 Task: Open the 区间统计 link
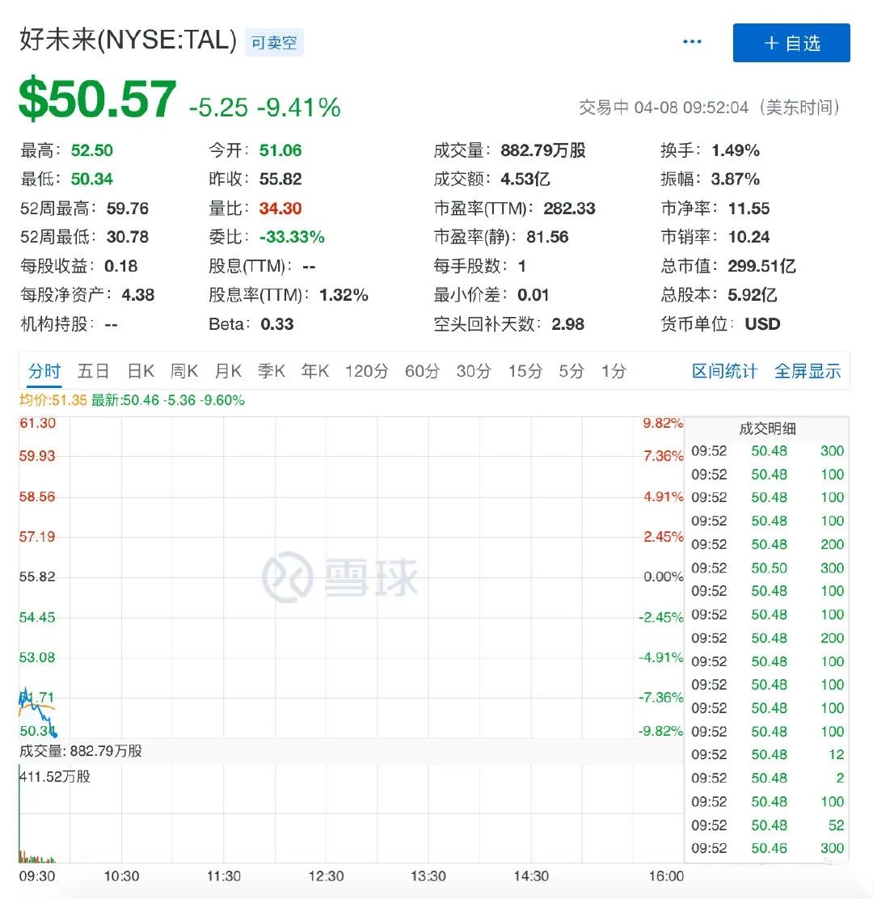point(724,372)
